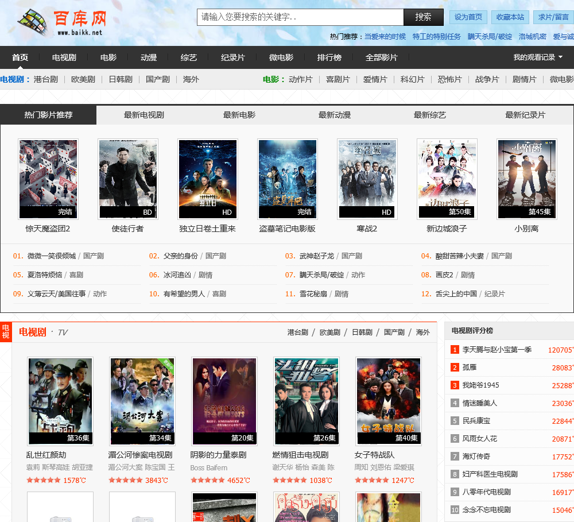The image size is (574, 522).
Task: Open 日韩剧 in the TV section header
Action: click(362, 332)
